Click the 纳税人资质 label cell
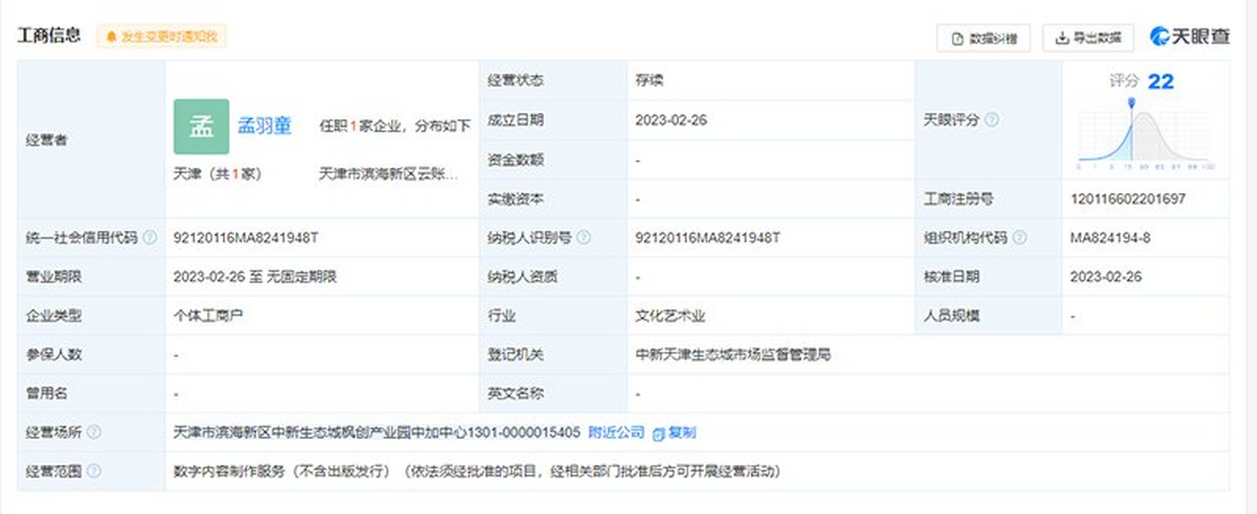1257x514 pixels. coord(553,277)
